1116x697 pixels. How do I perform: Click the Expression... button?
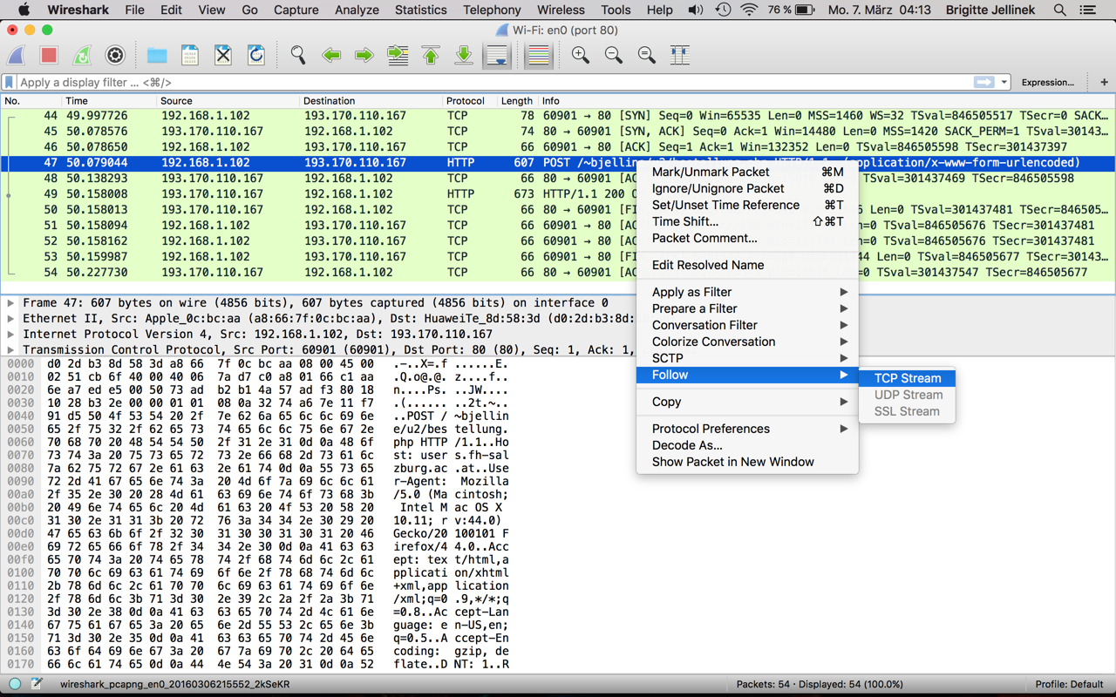tap(1047, 82)
